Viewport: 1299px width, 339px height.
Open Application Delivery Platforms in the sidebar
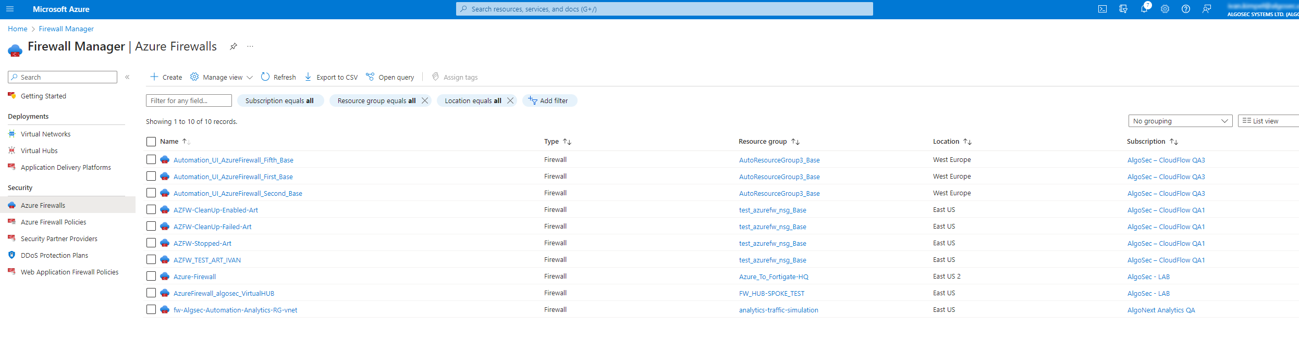tap(66, 167)
